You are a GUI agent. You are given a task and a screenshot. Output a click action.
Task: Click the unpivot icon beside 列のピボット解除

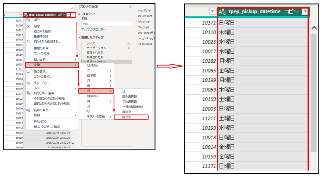click(x=28, y=93)
